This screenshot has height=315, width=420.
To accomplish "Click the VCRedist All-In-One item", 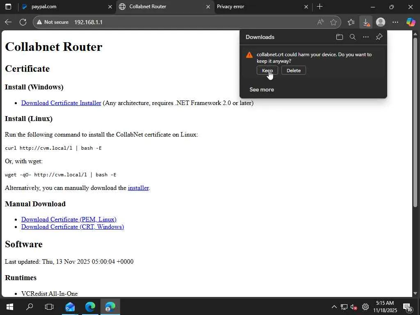I will click(x=50, y=294).
